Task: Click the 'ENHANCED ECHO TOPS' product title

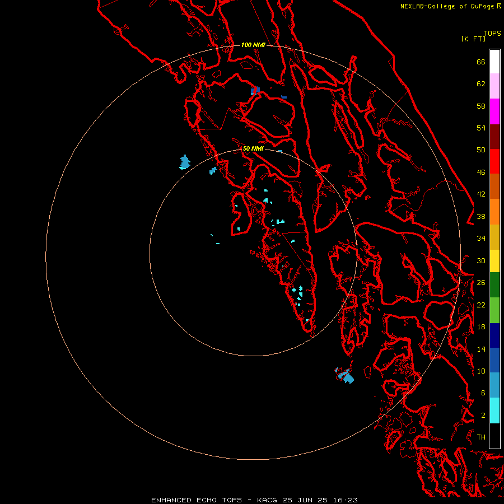Action: (197, 500)
